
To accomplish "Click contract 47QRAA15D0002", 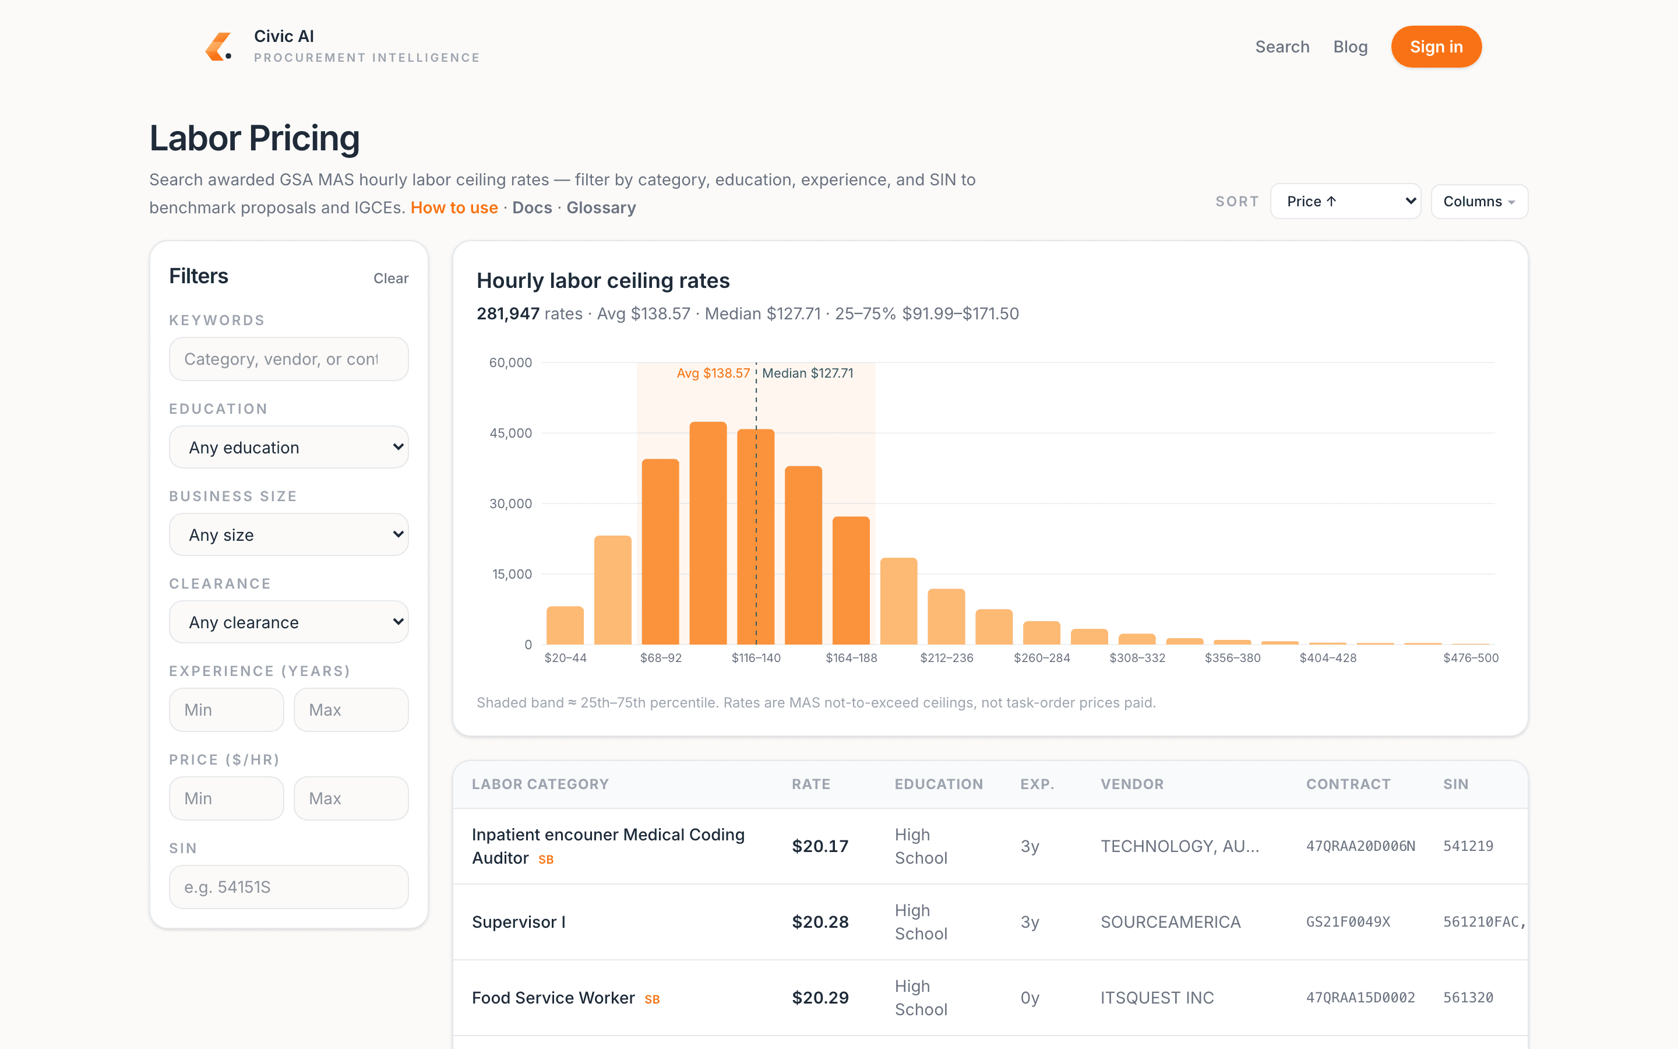I will (x=1360, y=998).
